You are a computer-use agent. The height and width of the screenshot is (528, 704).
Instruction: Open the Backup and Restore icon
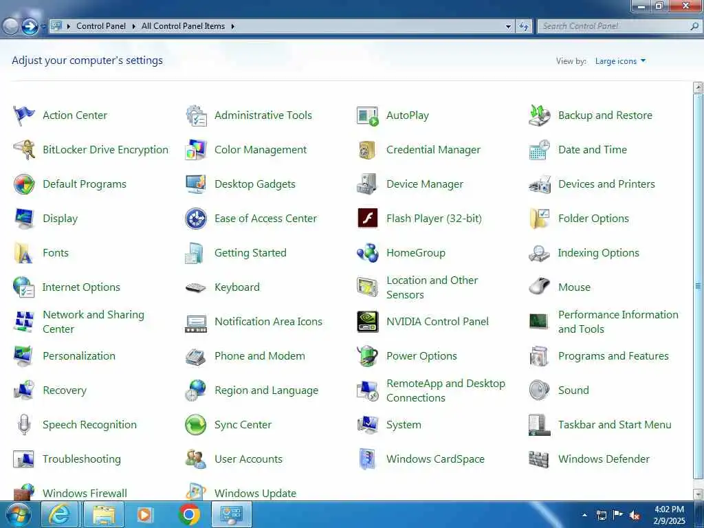click(x=539, y=115)
